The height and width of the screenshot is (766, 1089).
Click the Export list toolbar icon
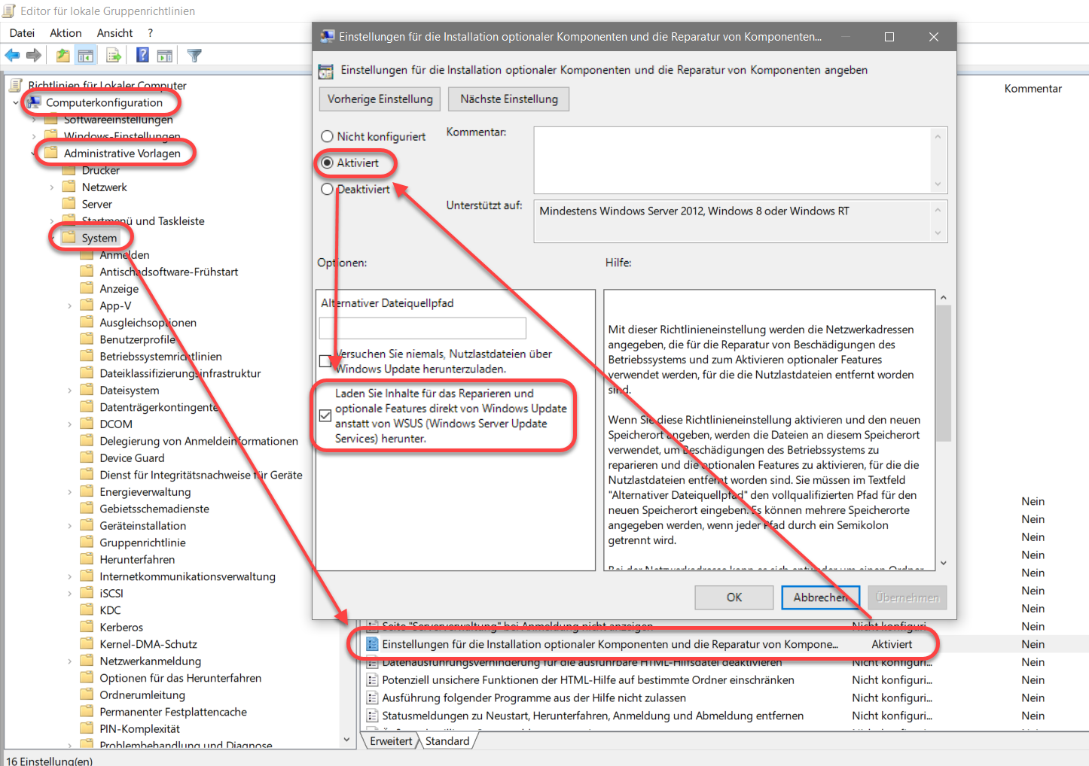(x=114, y=55)
